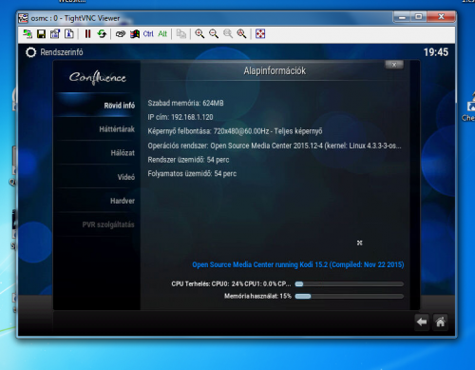Click the Zoom out magnifier icon
Image resolution: width=475 pixels, height=370 pixels.
click(x=214, y=34)
